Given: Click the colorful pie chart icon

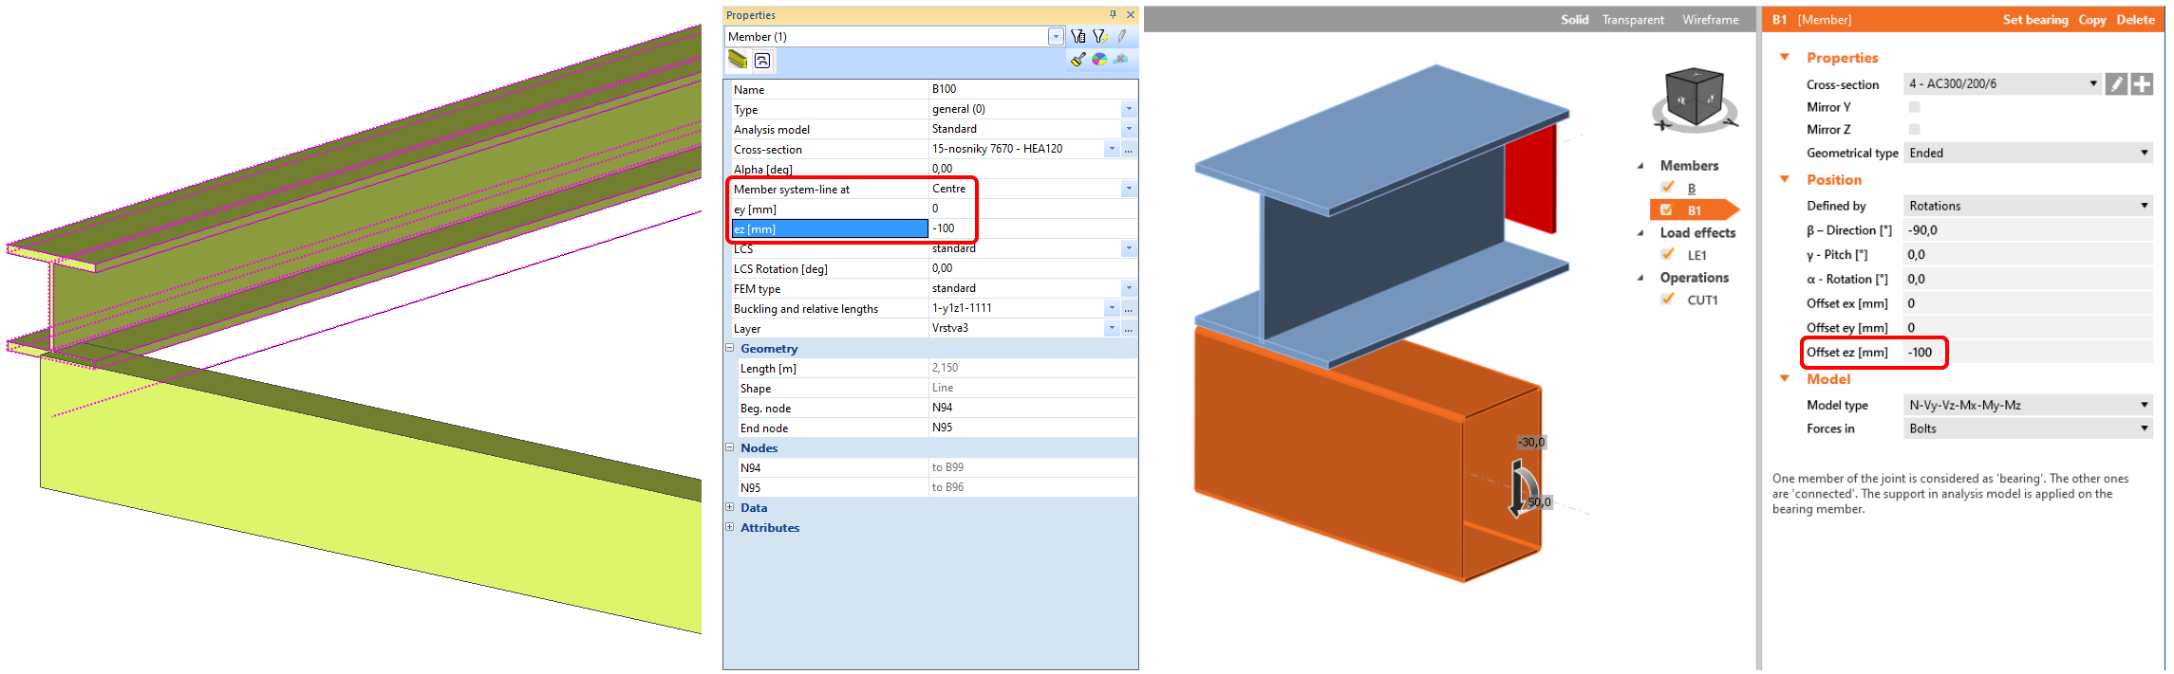Looking at the screenshot, I should [1099, 60].
